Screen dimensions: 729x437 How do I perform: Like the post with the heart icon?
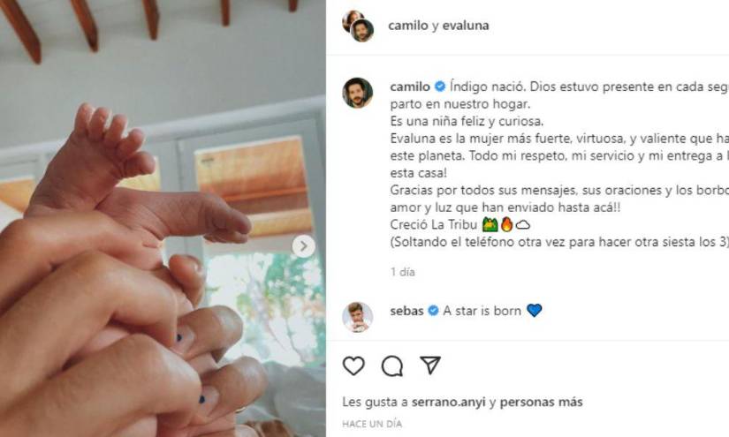(x=353, y=366)
